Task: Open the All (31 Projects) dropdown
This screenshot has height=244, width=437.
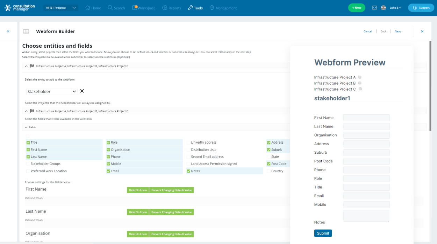Action: coord(61,8)
